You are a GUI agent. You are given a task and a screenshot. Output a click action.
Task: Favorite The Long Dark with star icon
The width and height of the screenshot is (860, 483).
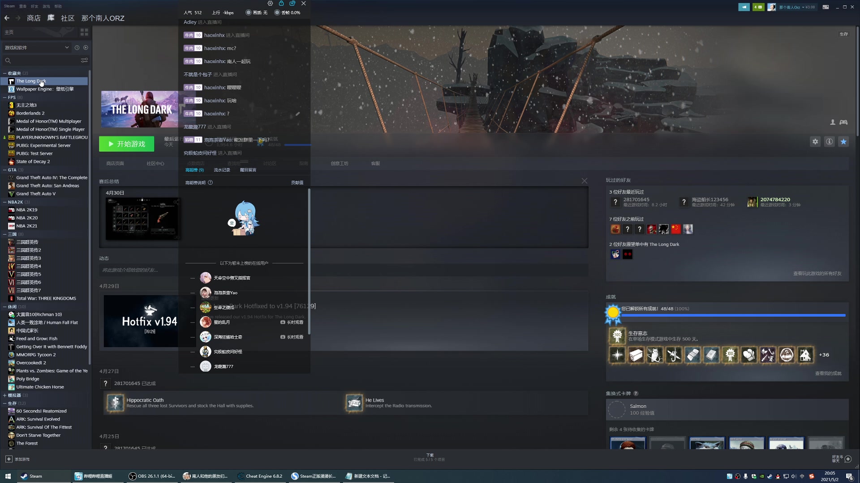point(843,142)
